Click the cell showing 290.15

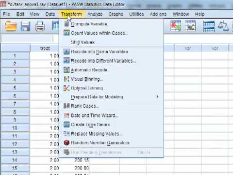(75, 160)
